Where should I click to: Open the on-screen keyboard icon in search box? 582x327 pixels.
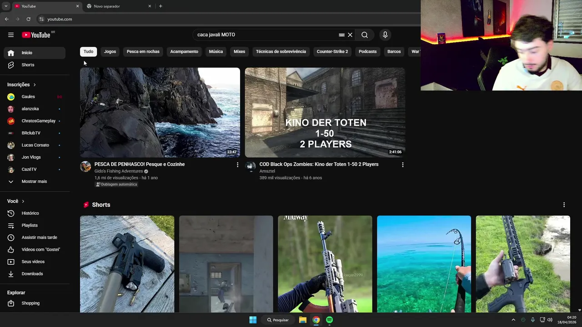(341, 35)
